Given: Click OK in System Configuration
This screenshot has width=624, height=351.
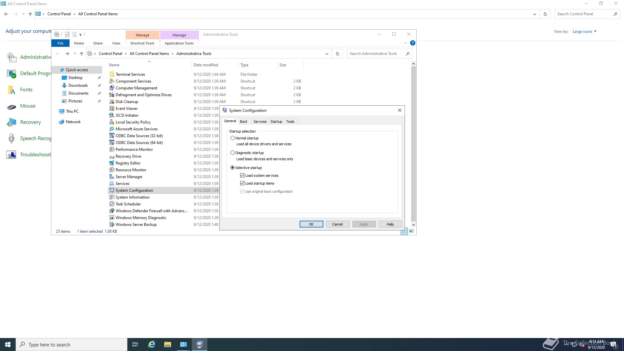Looking at the screenshot, I should tap(311, 224).
